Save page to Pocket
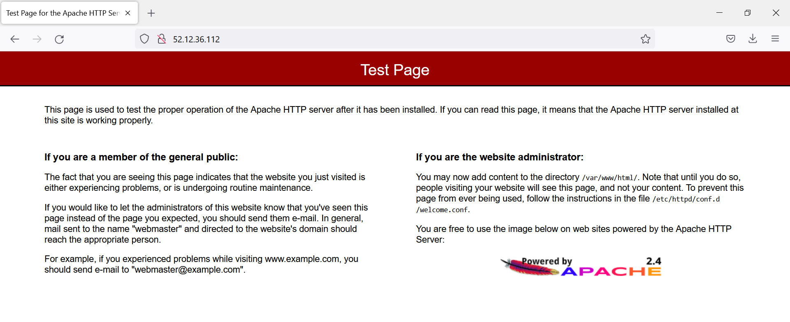Screen dimensions: 790x322 pyautogui.click(x=731, y=39)
